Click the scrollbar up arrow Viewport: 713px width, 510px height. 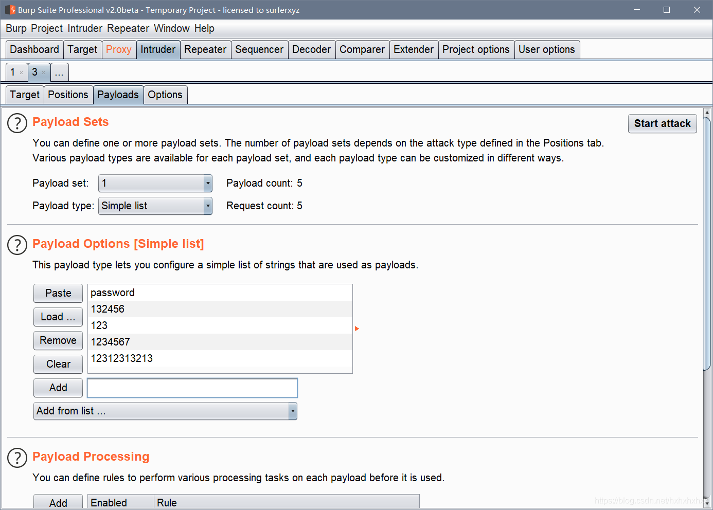(707, 112)
